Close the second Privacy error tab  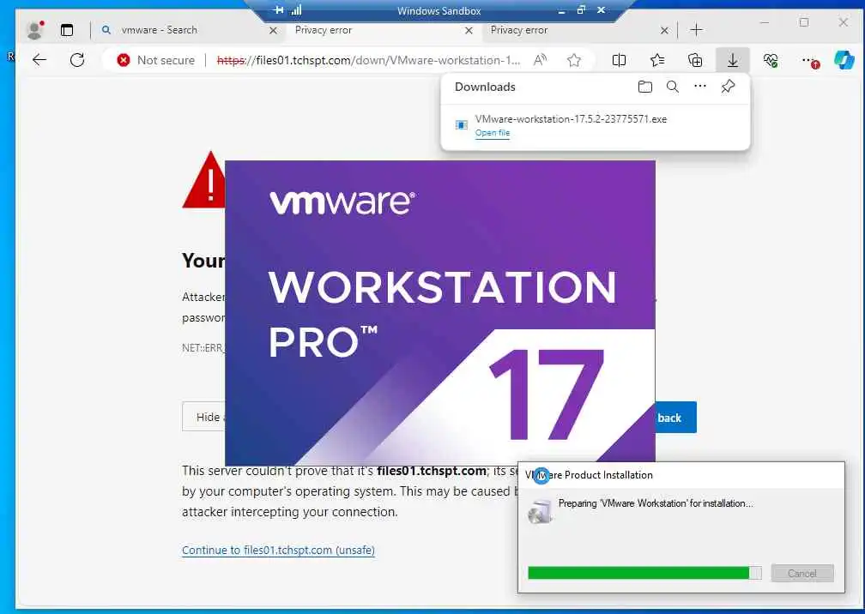coord(664,30)
